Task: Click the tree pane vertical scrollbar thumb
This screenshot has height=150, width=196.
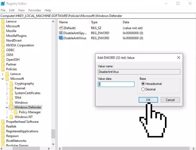Action: tap(53, 134)
